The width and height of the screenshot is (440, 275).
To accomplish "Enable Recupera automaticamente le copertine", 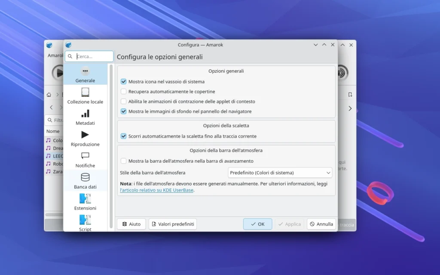I will click(x=124, y=92).
